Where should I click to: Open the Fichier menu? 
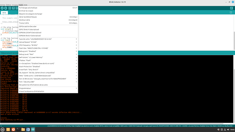click(3, 5)
